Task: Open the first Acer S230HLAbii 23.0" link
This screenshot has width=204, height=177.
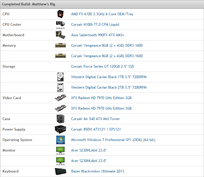Action: pos(89,150)
